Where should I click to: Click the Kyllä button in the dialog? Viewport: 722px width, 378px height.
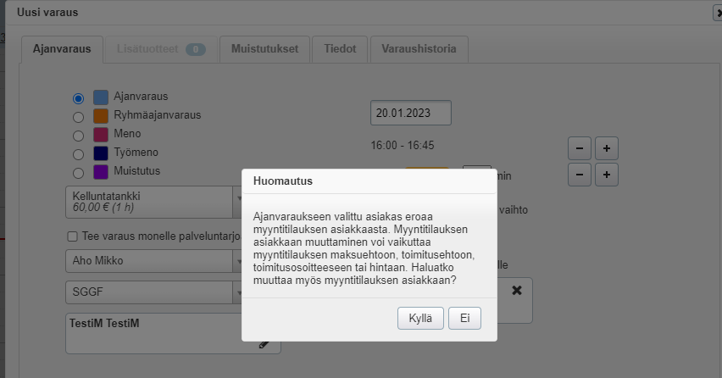click(x=420, y=318)
